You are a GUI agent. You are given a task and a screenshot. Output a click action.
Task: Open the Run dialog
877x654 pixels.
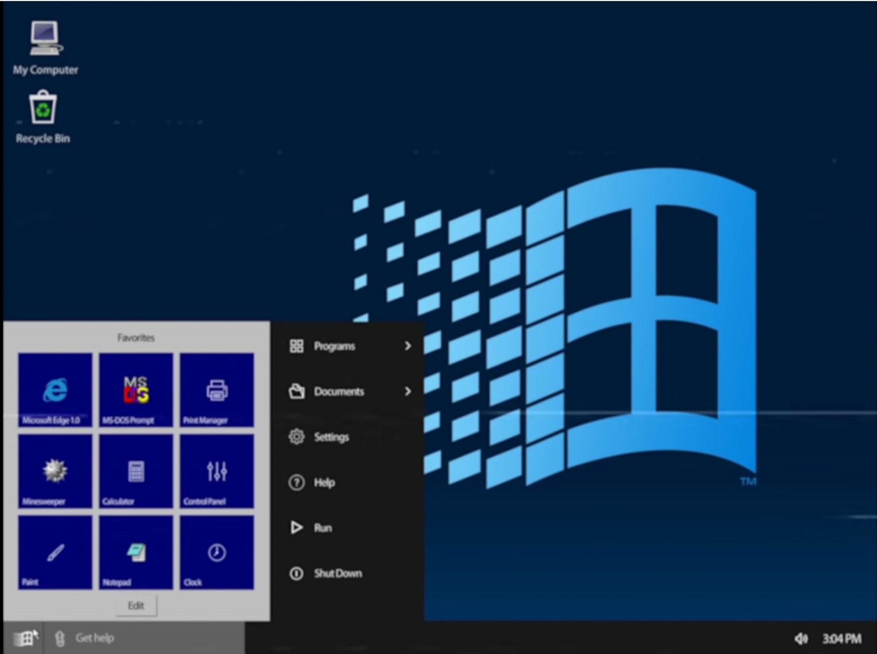click(323, 528)
